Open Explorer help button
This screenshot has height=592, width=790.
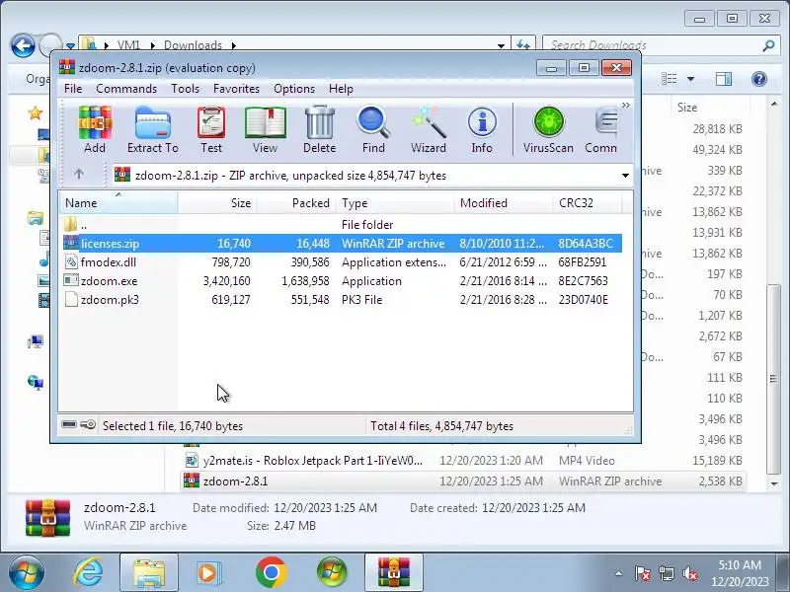click(x=758, y=79)
